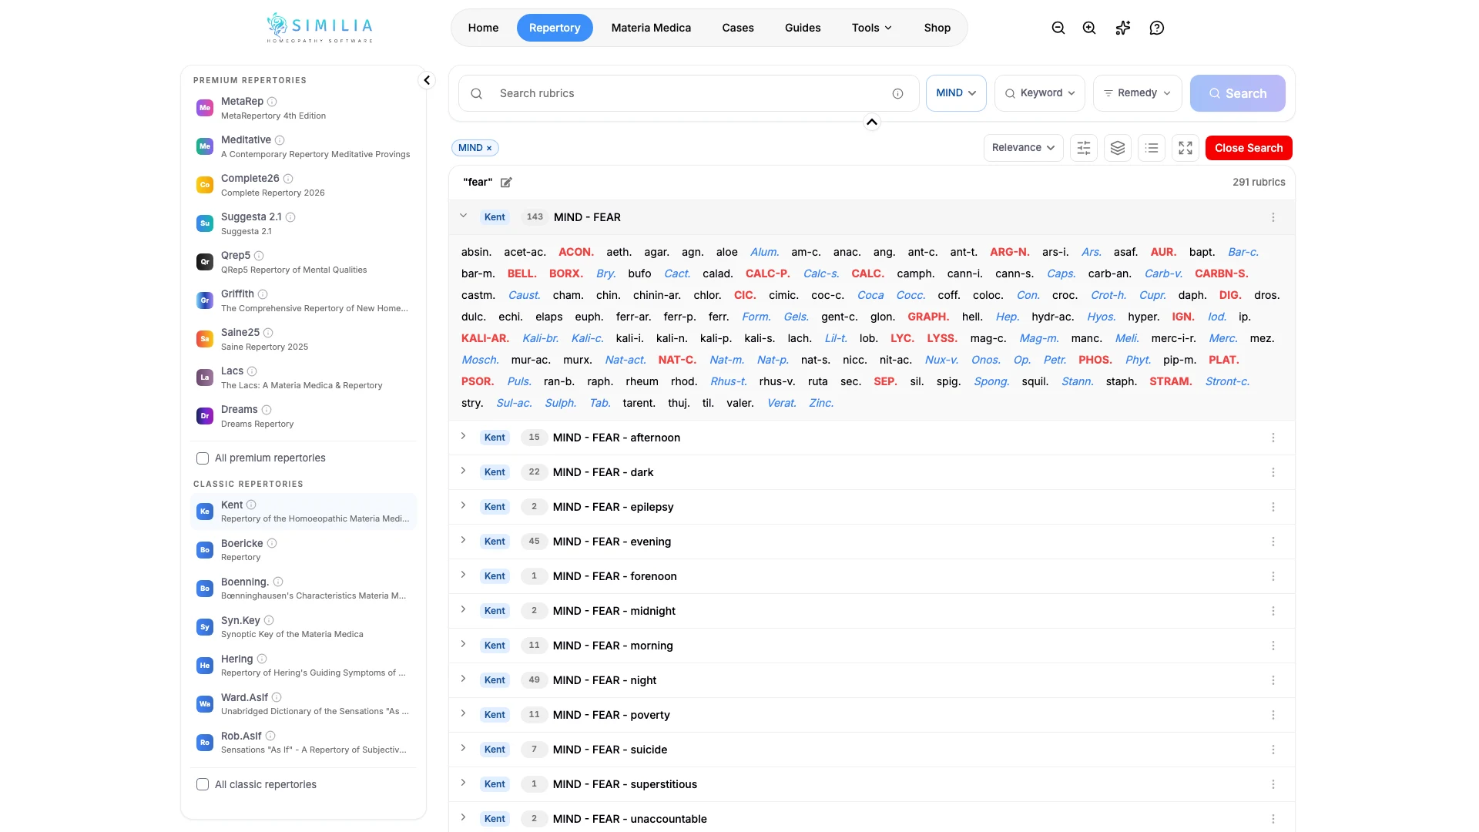Open the AI sparkle assistant icon

pyautogui.click(x=1123, y=28)
